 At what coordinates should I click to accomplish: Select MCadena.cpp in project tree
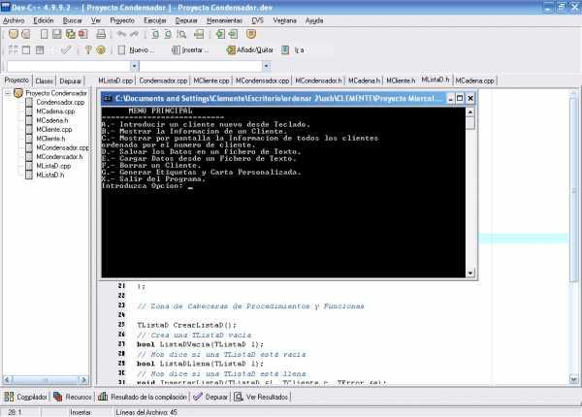click(55, 112)
